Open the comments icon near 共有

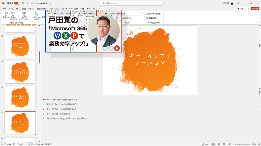(x=247, y=8)
